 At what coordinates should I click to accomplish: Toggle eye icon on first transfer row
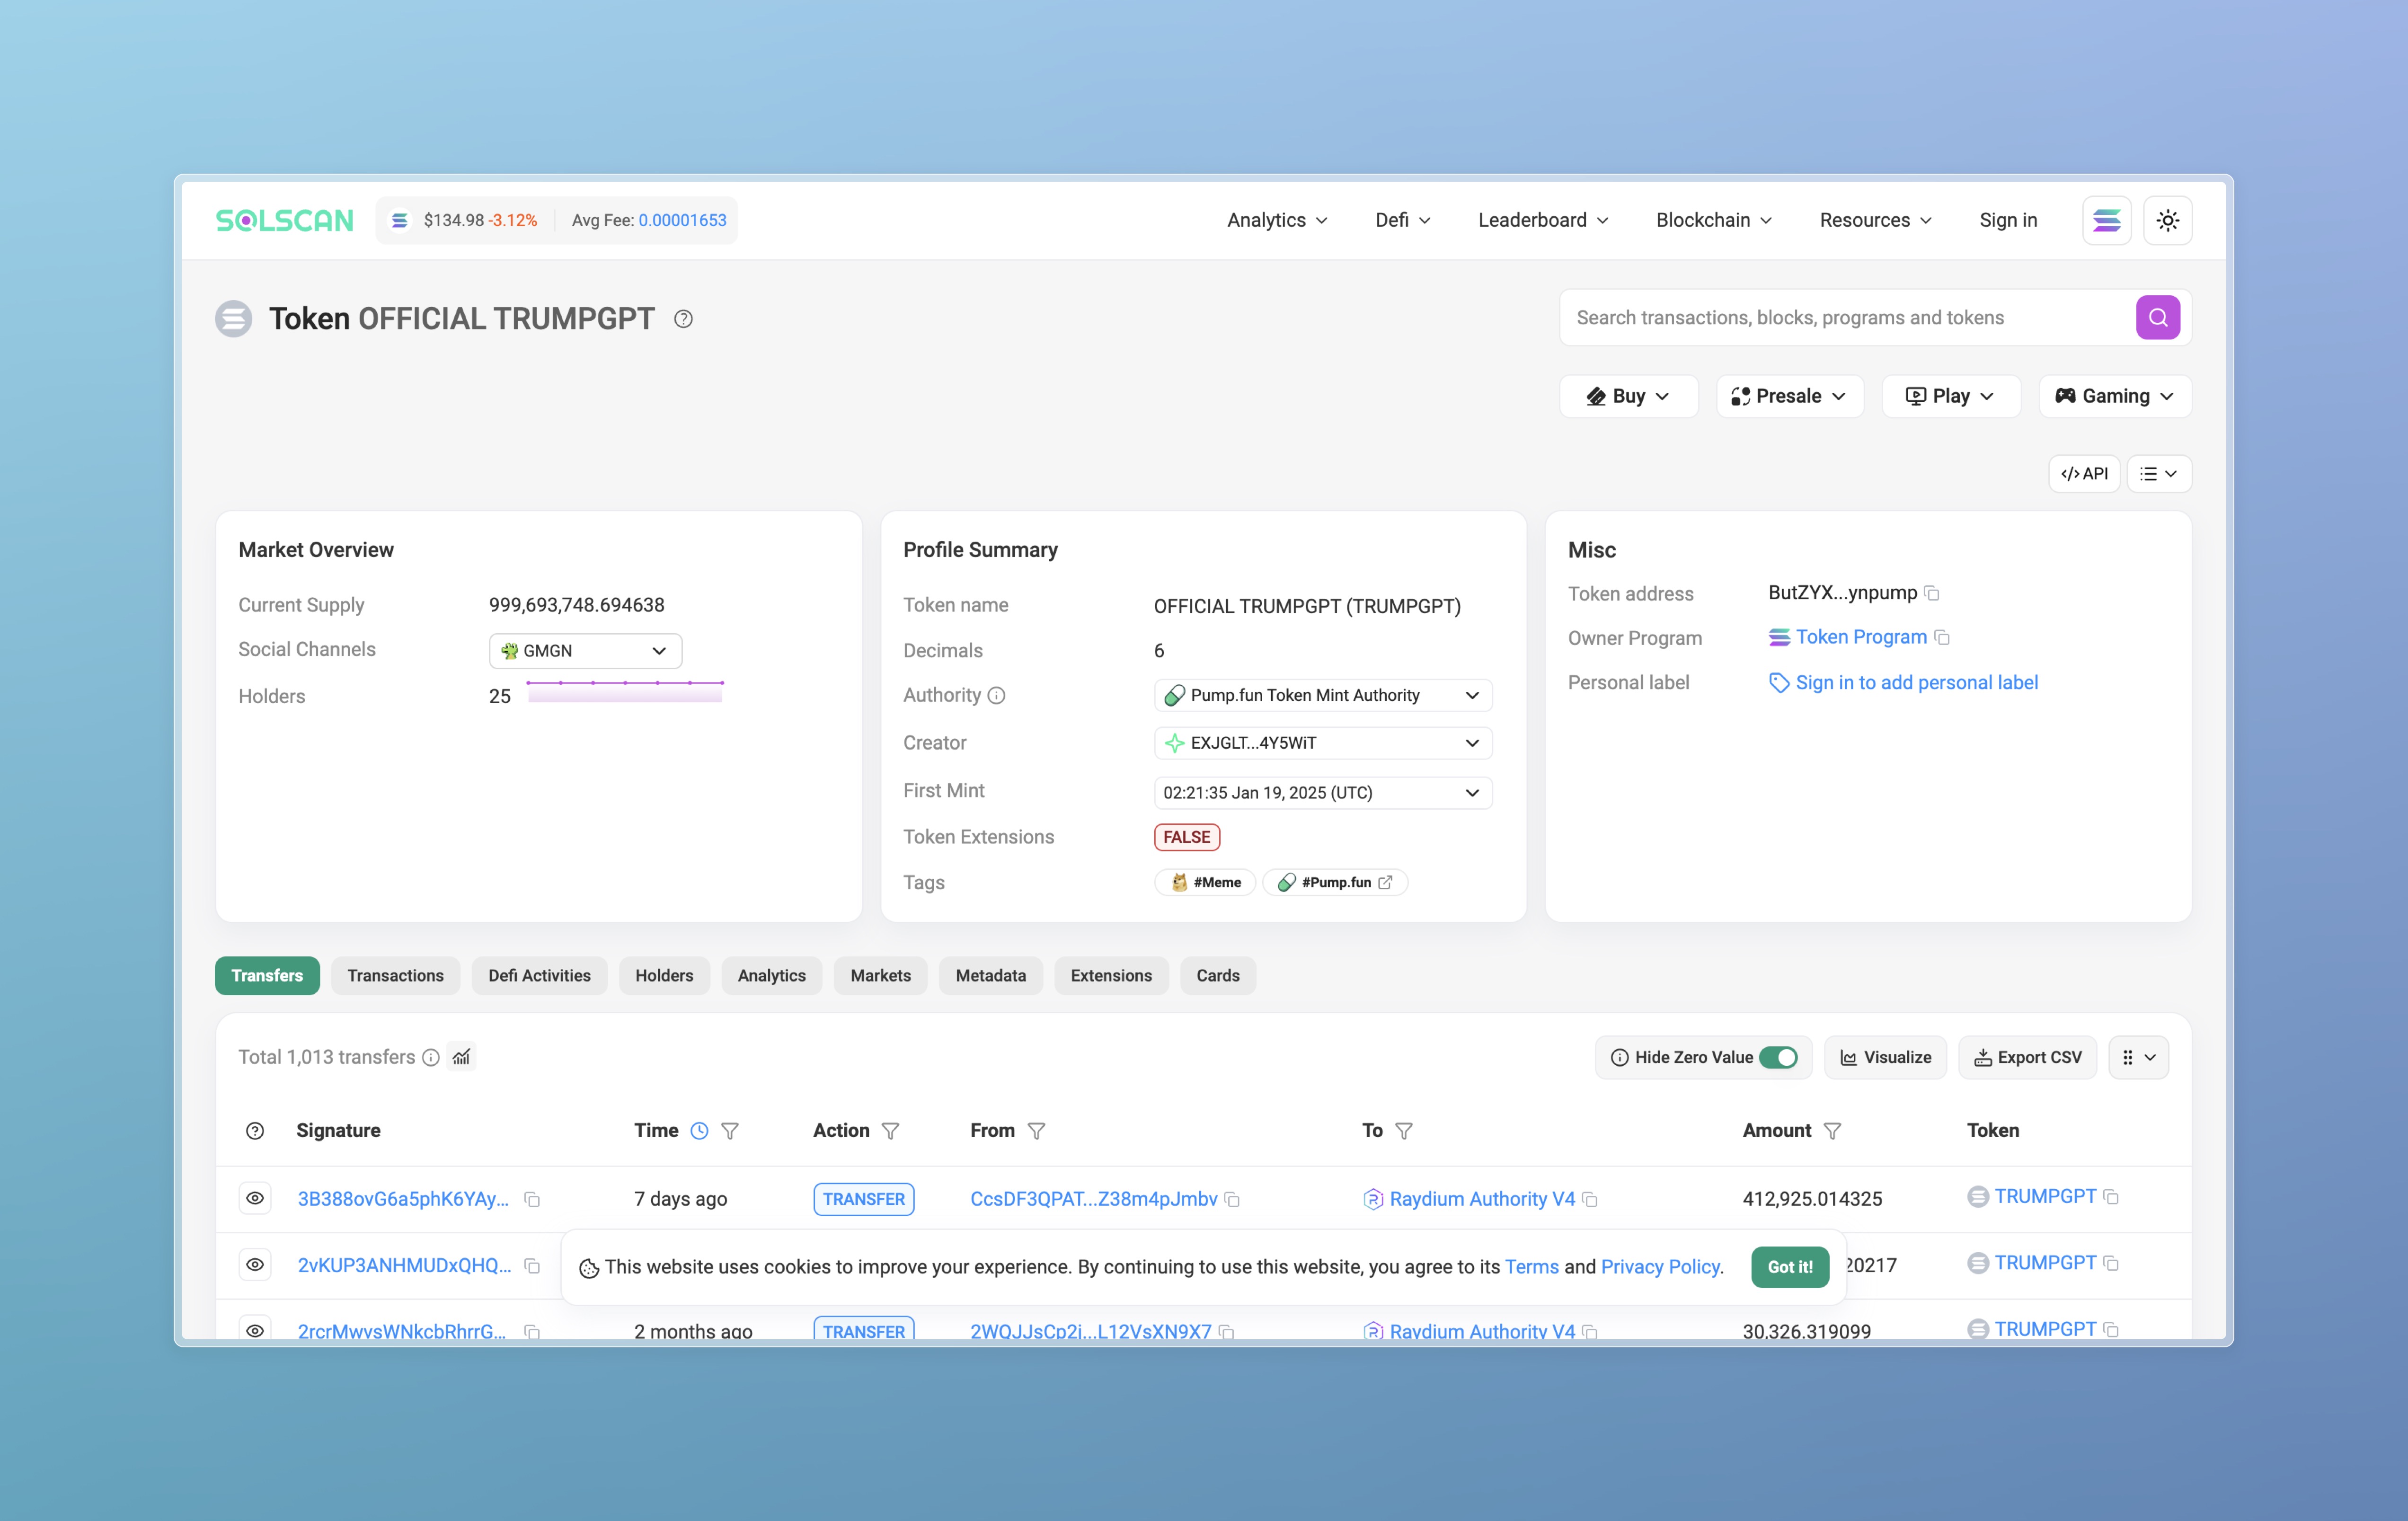tap(255, 1198)
